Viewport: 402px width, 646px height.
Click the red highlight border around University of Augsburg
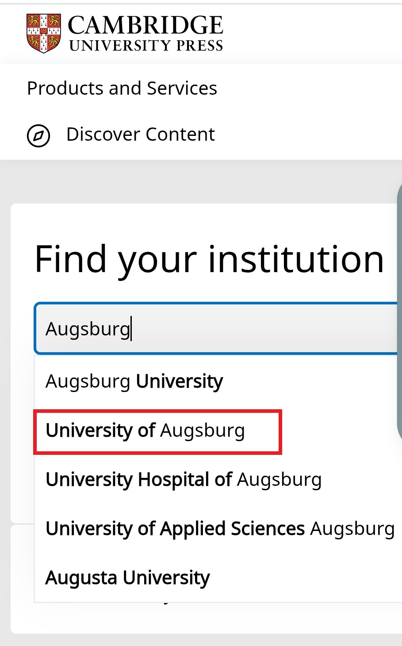point(280,432)
